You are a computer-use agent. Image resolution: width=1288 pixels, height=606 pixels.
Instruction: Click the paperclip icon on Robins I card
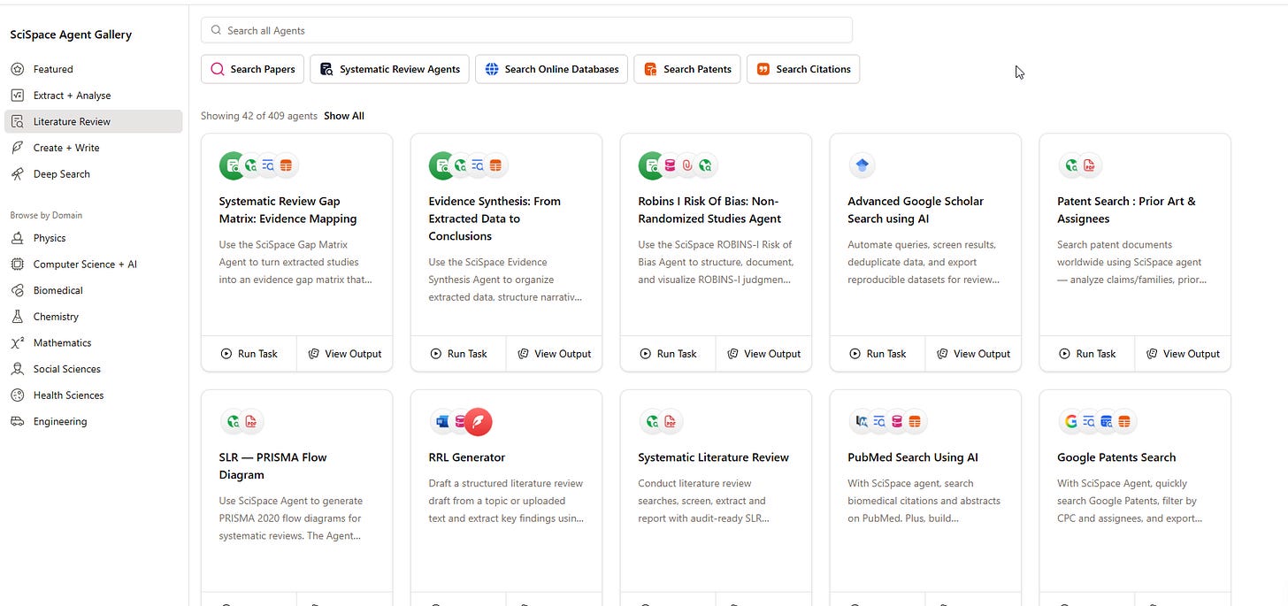[x=687, y=165]
